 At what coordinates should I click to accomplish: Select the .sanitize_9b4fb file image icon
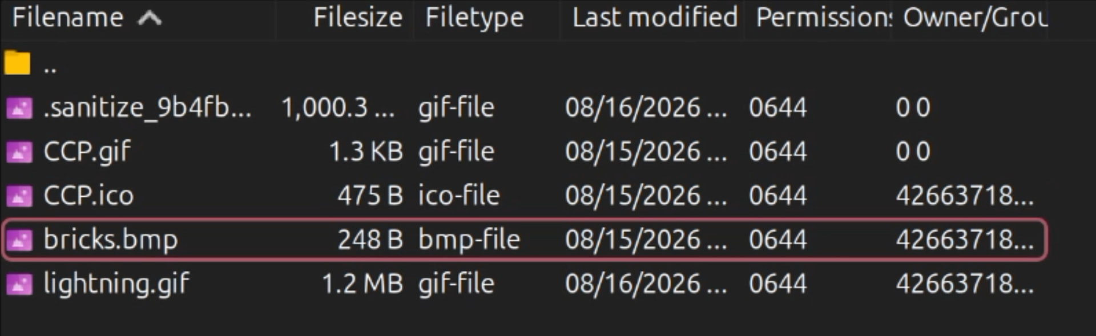tap(19, 107)
